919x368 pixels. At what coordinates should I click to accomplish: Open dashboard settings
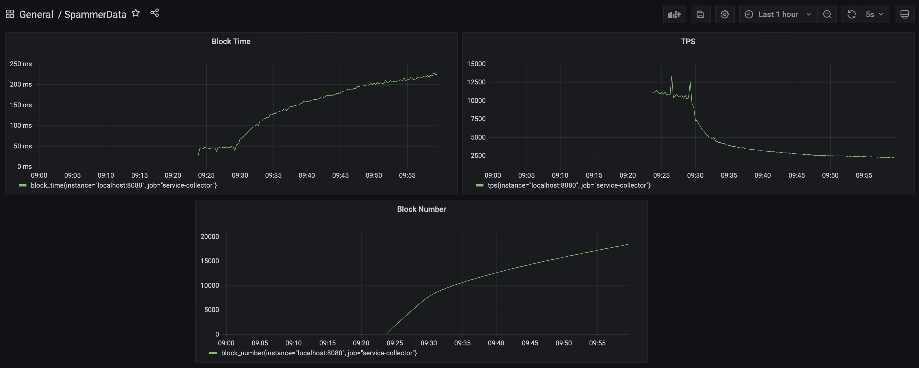click(x=724, y=14)
